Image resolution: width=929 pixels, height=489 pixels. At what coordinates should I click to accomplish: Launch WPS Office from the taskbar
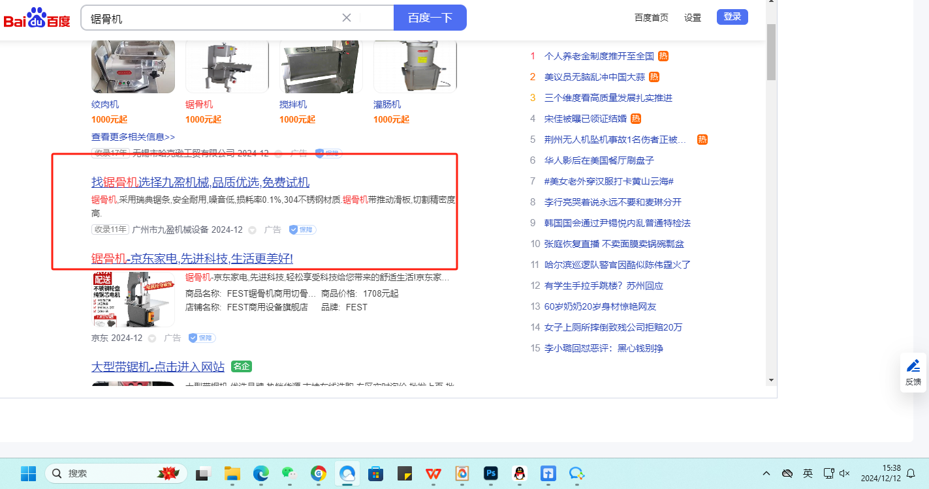pyautogui.click(x=433, y=473)
